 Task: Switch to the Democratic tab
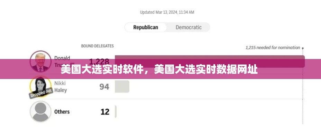[x=188, y=27]
